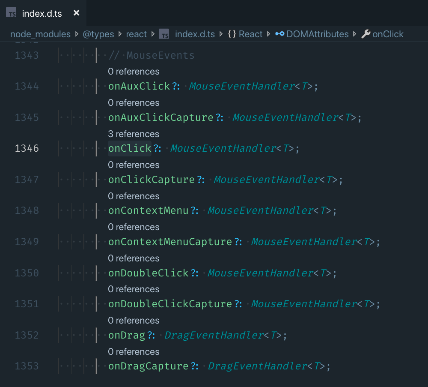This screenshot has height=387, width=428.
Task: Expand arrow after @types breadcrumb
Action: (x=120, y=34)
